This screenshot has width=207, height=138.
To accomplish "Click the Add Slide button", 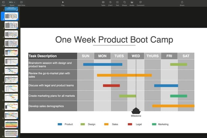I will click(21, 3).
